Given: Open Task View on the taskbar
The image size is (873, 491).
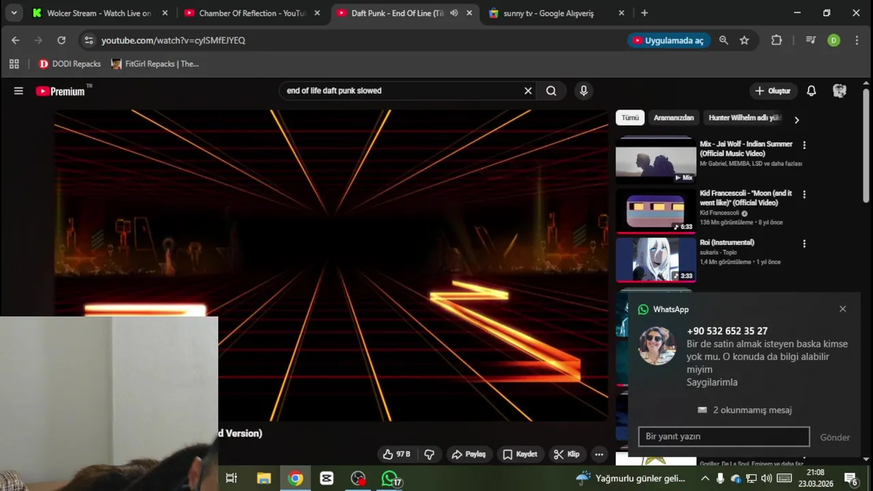Looking at the screenshot, I should pos(231,478).
